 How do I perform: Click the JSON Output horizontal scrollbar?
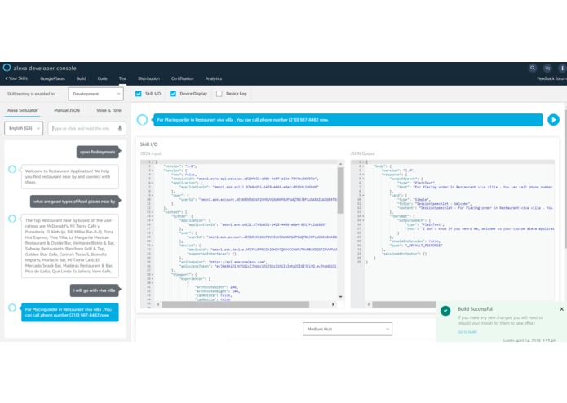(x=404, y=304)
